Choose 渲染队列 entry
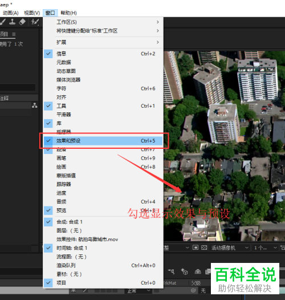Screen dimensions: 285x300 tap(103, 266)
